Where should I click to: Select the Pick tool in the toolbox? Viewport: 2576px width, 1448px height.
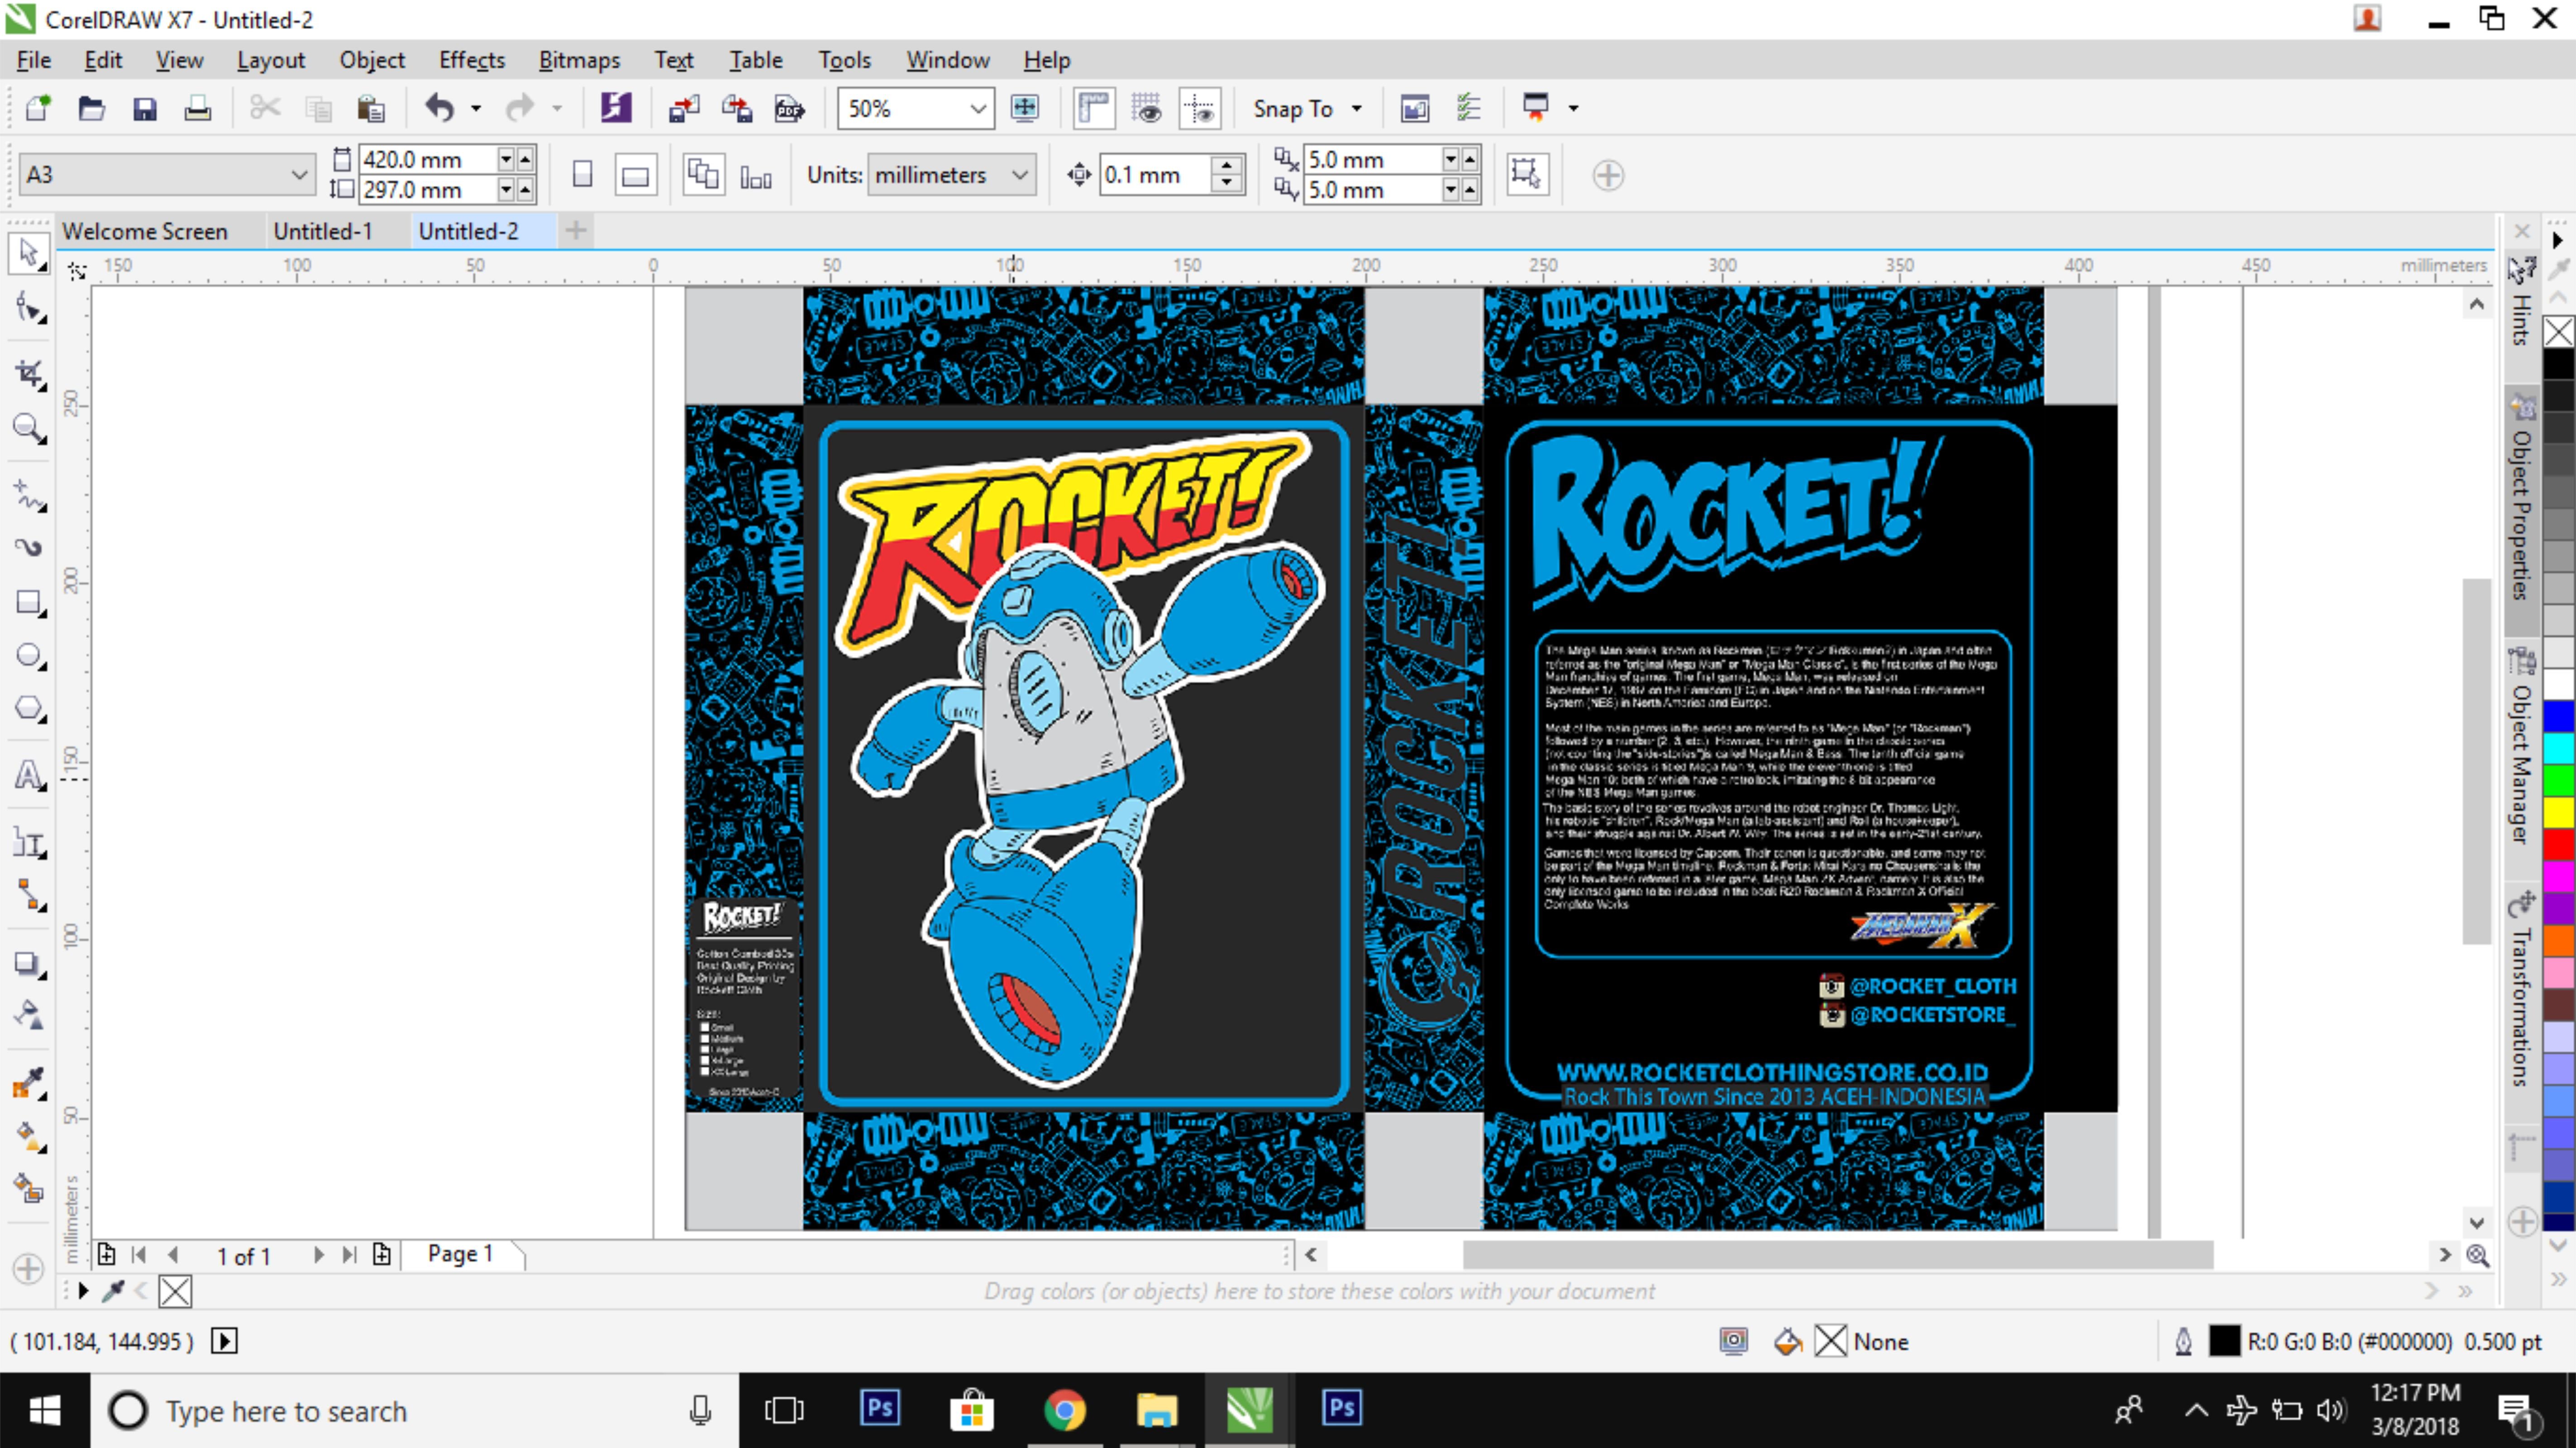(28, 253)
